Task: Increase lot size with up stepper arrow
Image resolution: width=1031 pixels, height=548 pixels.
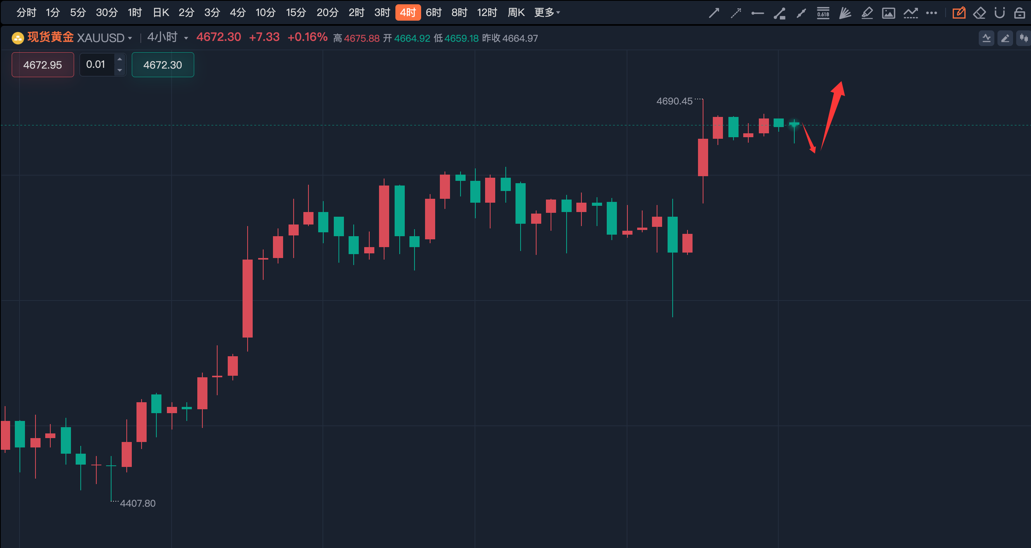Action: [119, 59]
